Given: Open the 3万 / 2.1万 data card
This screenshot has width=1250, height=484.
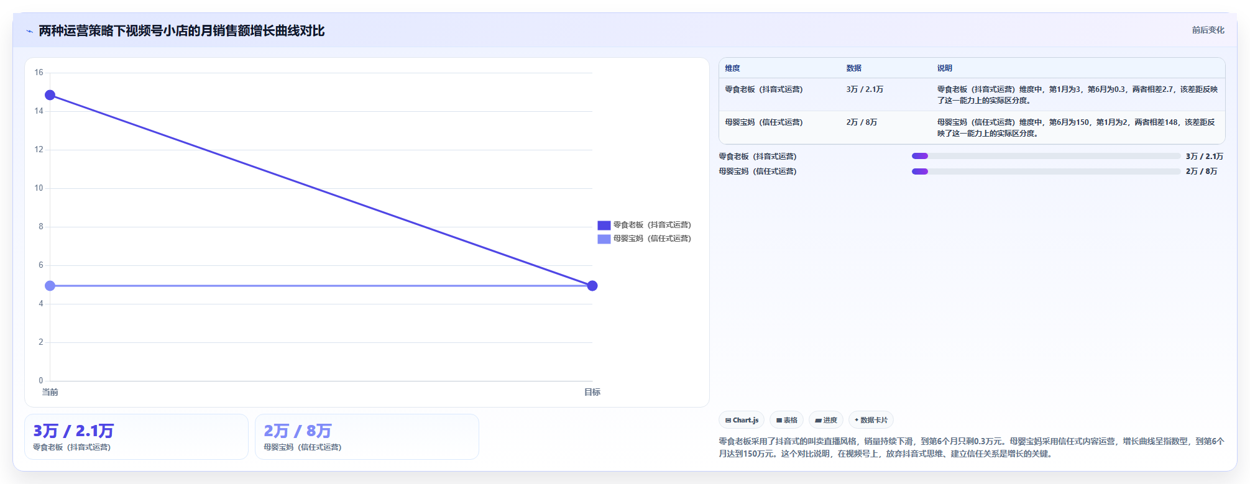Looking at the screenshot, I should [136, 437].
